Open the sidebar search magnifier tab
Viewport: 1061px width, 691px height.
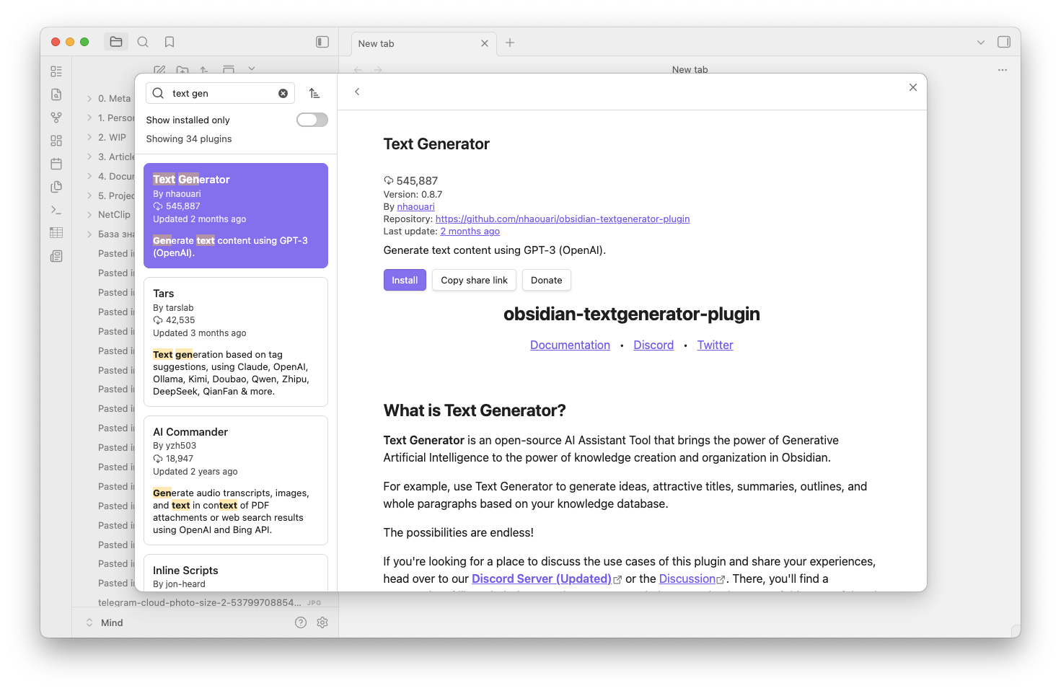pyautogui.click(x=143, y=42)
